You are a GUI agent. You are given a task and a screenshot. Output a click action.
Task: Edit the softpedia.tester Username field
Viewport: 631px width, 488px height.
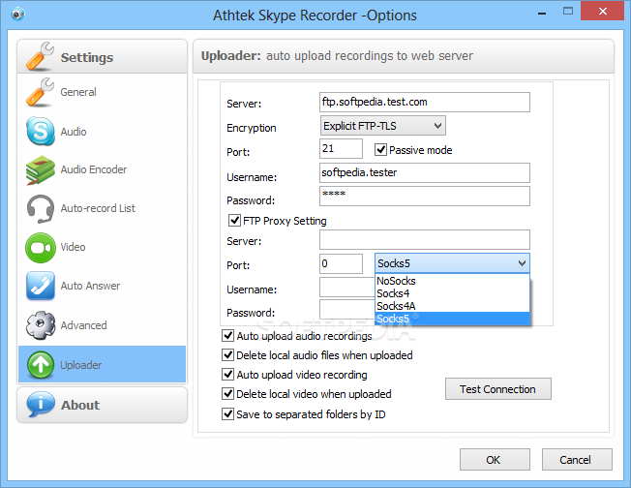coord(425,172)
